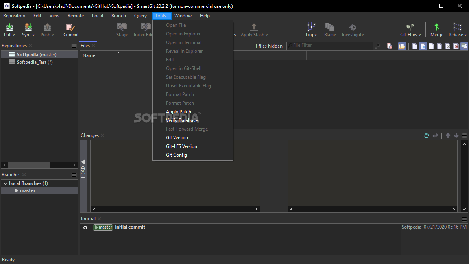Viewport: 469px width, 264px height.
Task: Close the Files panel tab
Action: 93,46
